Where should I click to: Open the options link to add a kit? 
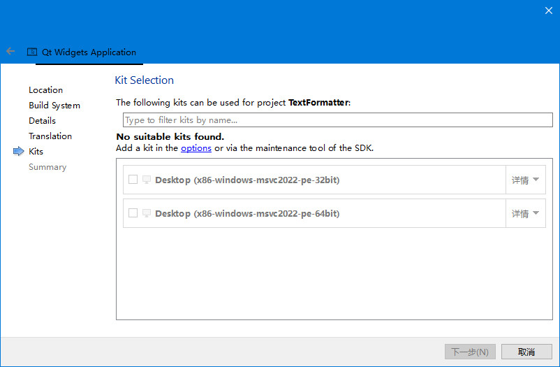[x=196, y=148]
